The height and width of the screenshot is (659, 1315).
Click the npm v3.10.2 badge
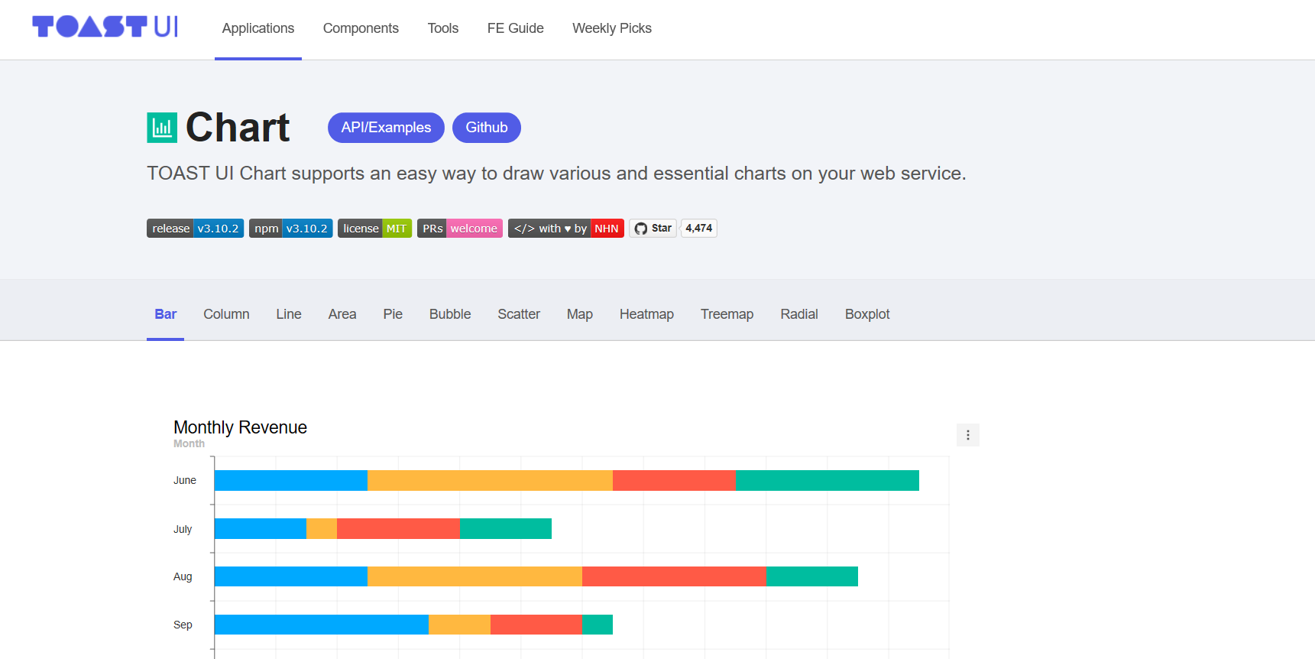click(x=290, y=229)
